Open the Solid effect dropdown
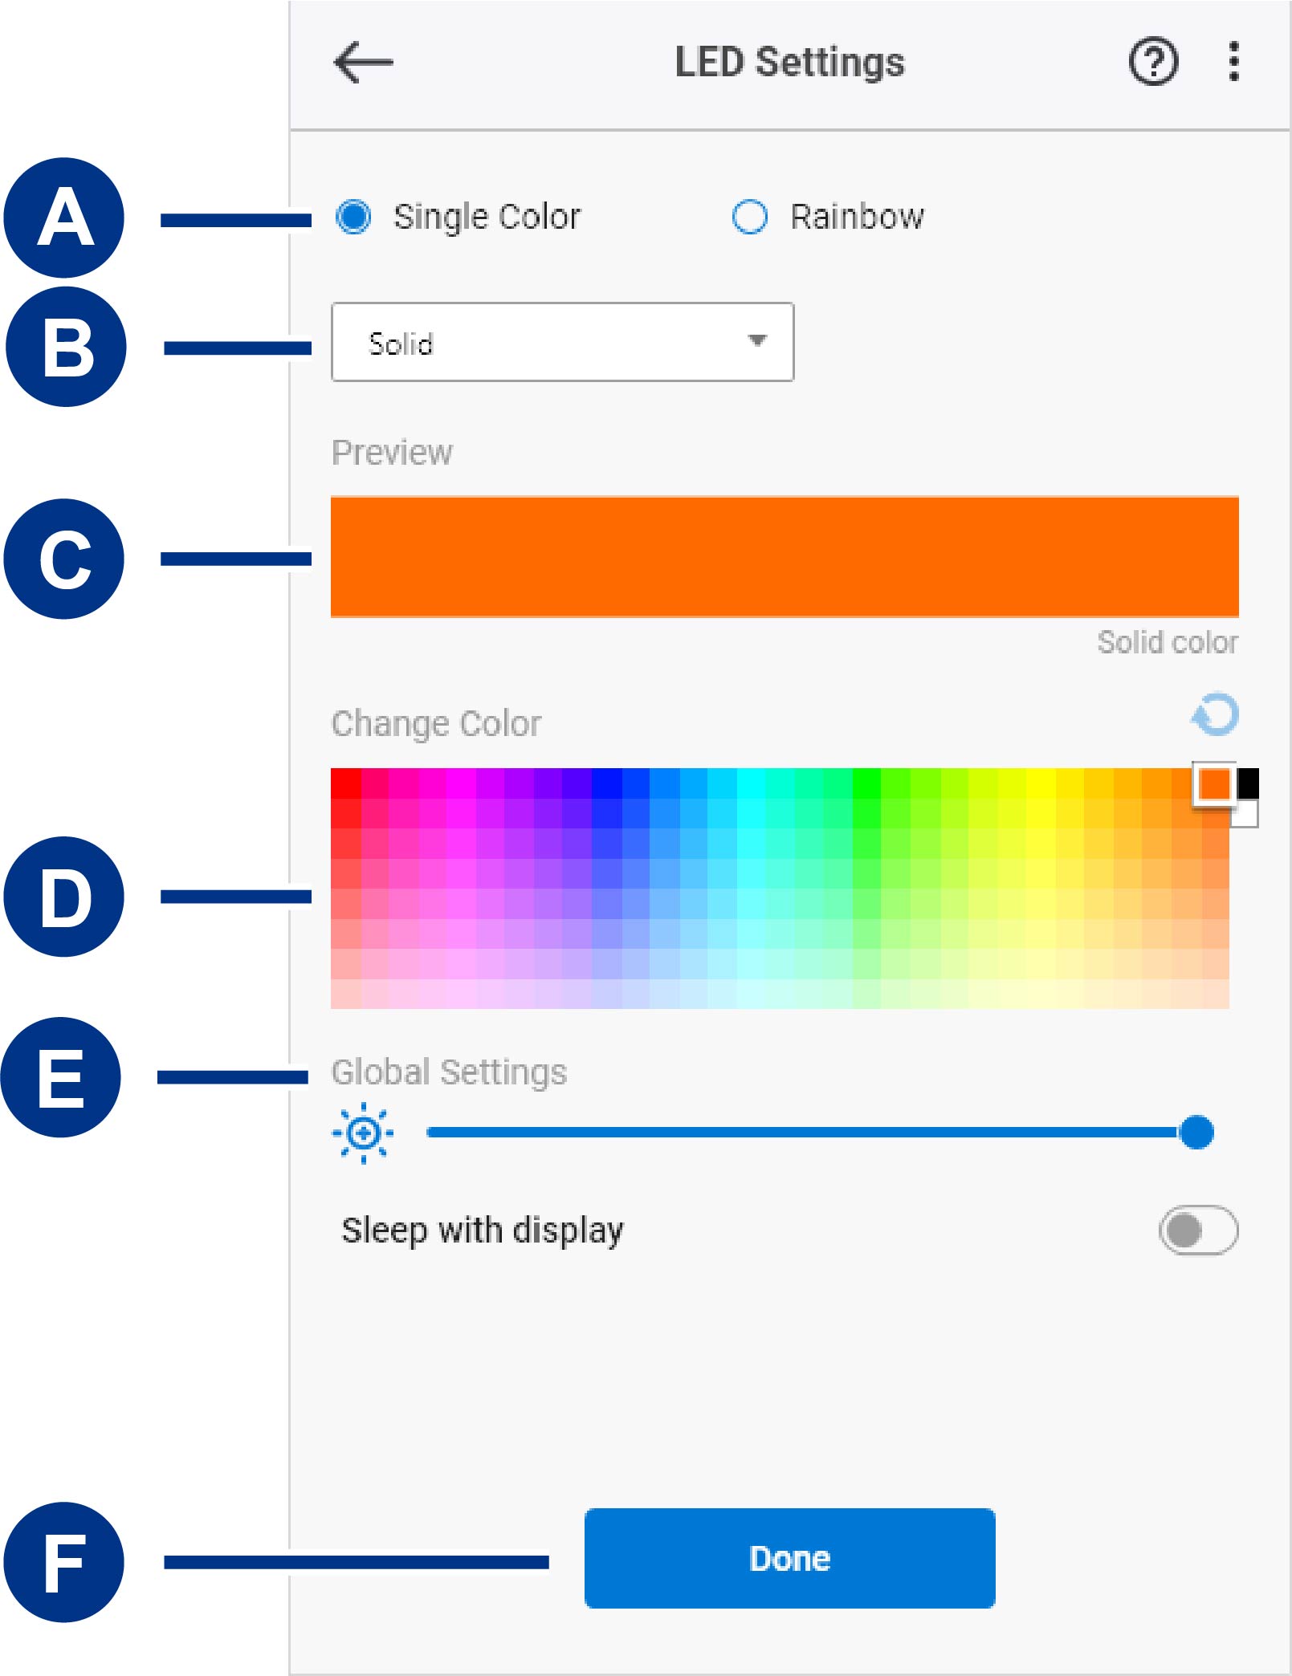This screenshot has width=1292, height=1676. point(562,342)
